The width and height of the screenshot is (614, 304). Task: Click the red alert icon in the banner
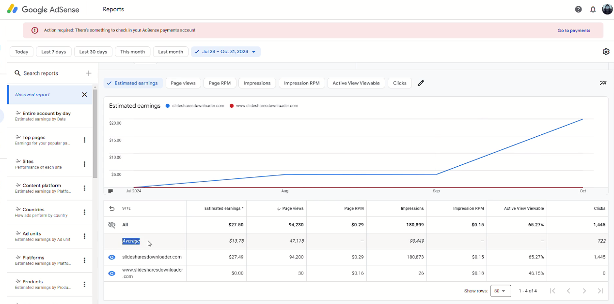click(x=35, y=30)
